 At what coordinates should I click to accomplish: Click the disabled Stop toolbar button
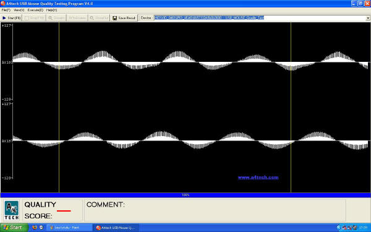[x=35, y=18]
